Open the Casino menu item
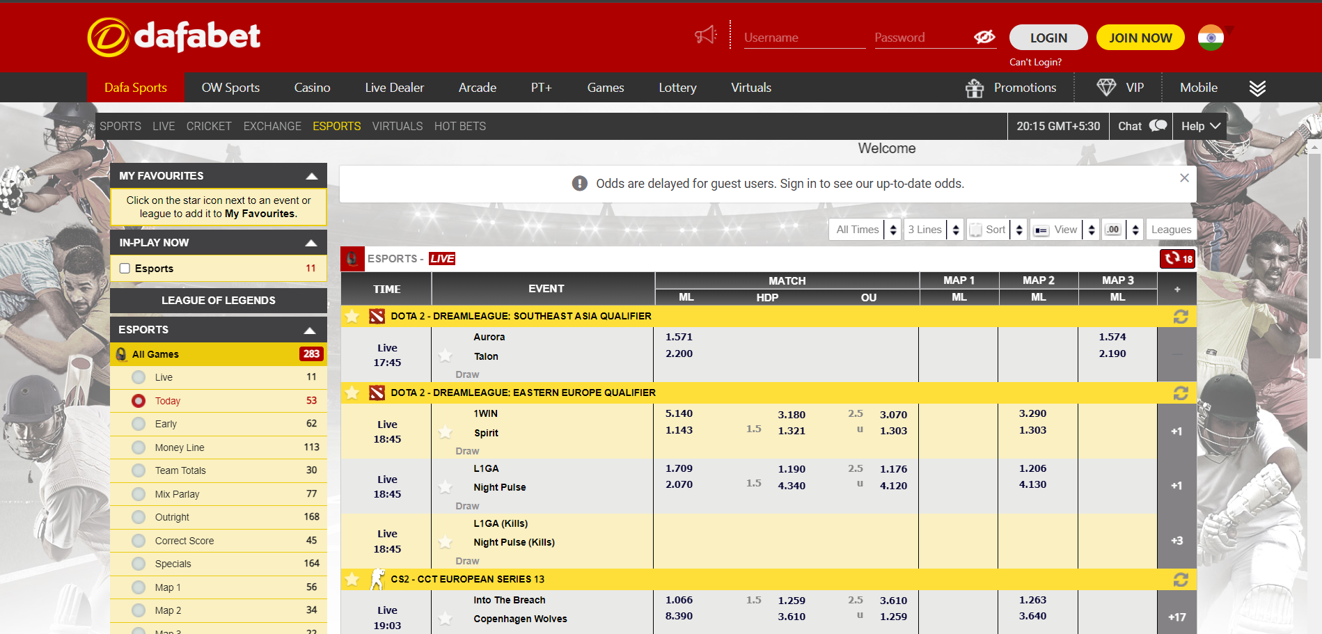Image resolution: width=1322 pixels, height=634 pixels. (x=311, y=88)
